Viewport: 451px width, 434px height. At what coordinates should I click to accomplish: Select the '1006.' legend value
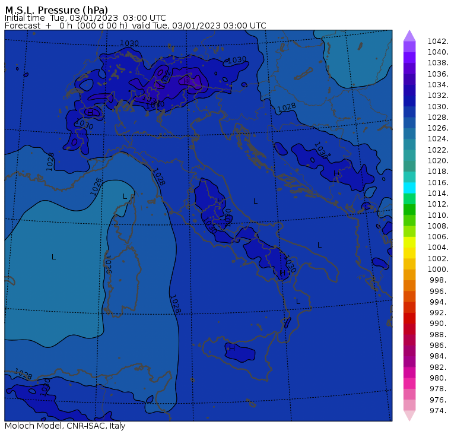pyautogui.click(x=438, y=236)
